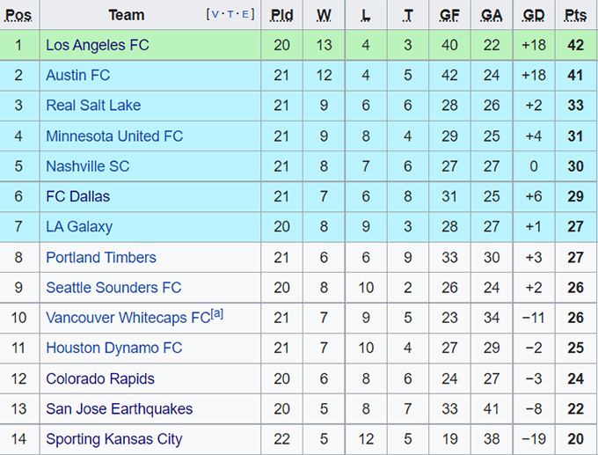The image size is (598, 455).
Task: Click the Pts column header
Action: click(x=576, y=15)
